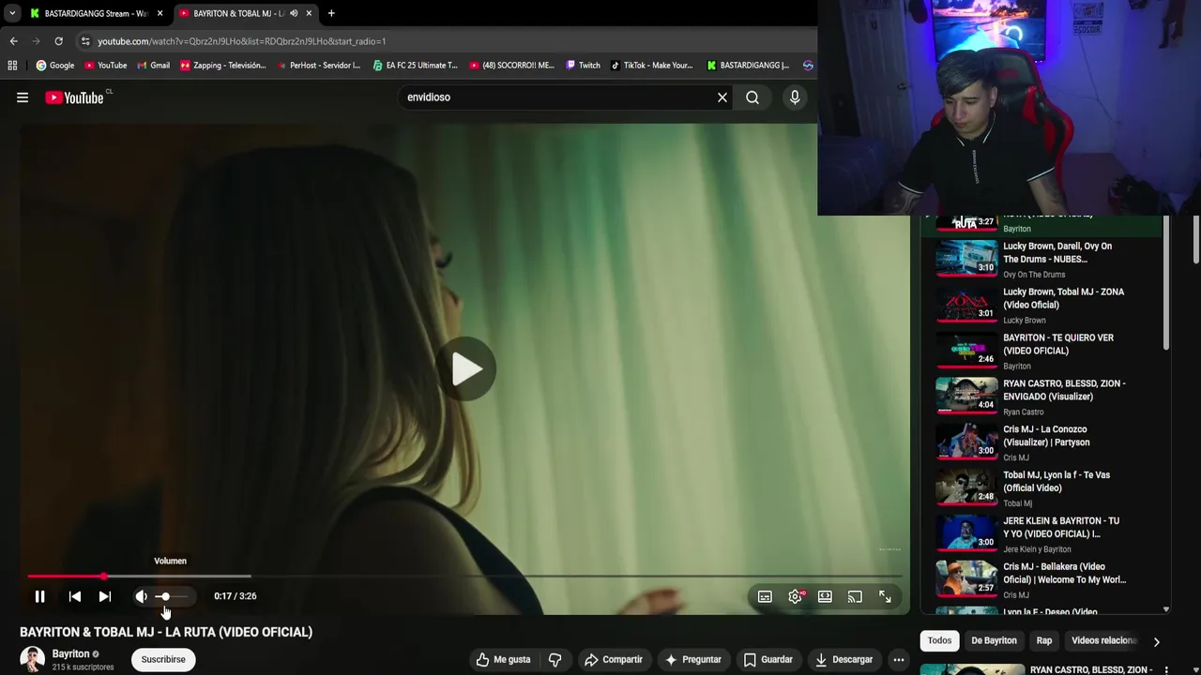Open player settings gear
Viewport: 1201px width, 675px height.
coord(796,596)
